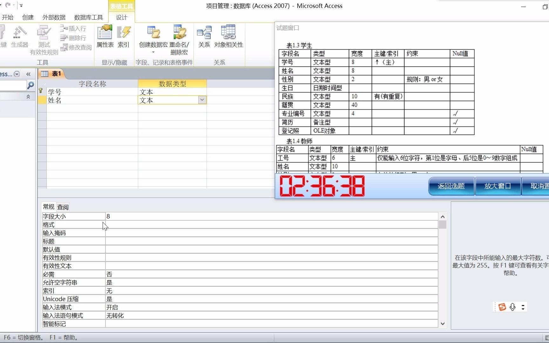This screenshot has height=343, width=549.
Task: Select the 设计 ribbon tab
Action: tap(122, 17)
